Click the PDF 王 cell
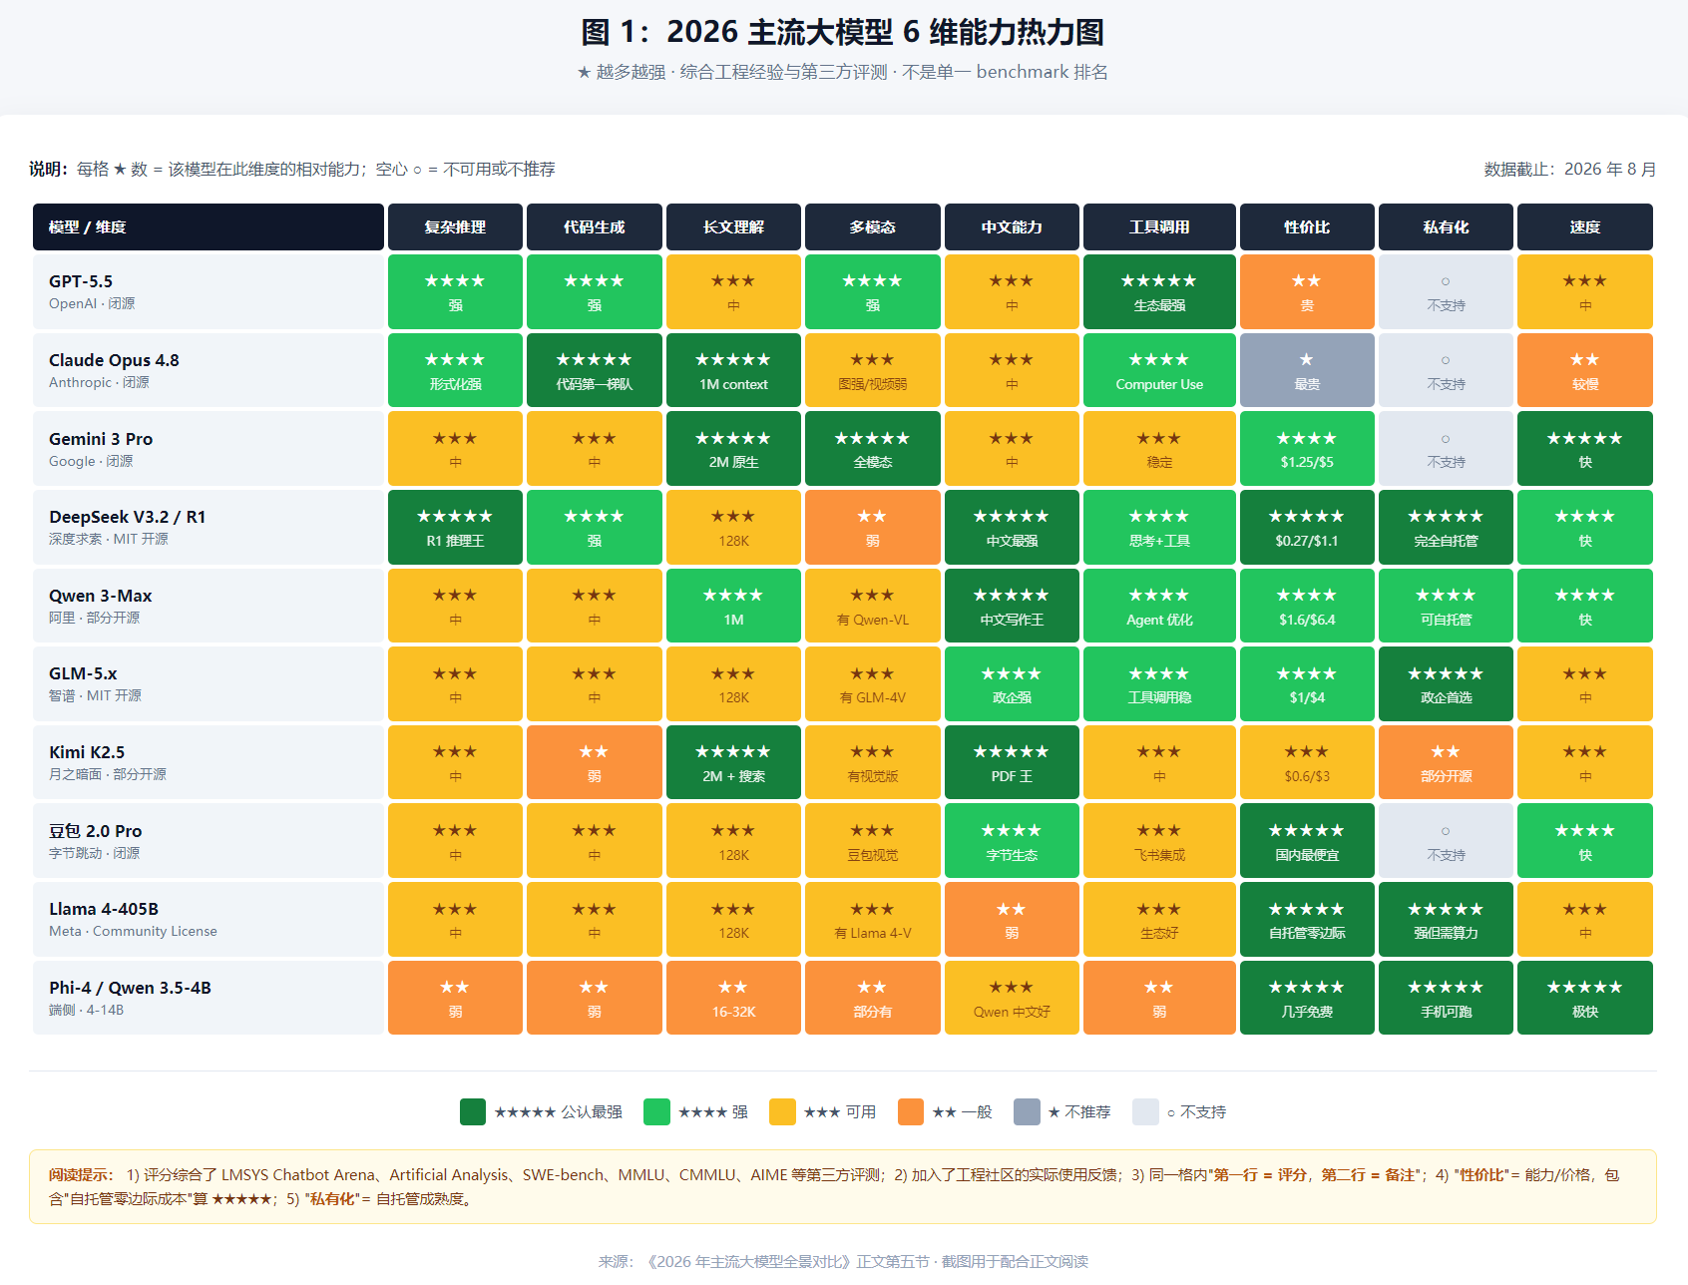1688x1285 pixels. (1012, 762)
